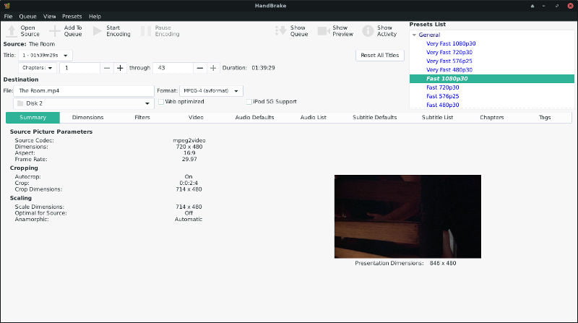
Task: Start encoding with the play icon
Action: [98, 31]
